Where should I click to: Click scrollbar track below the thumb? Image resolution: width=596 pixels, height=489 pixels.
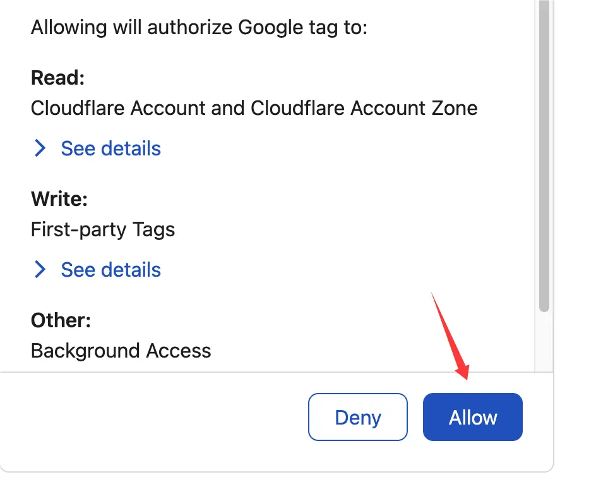[544, 342]
